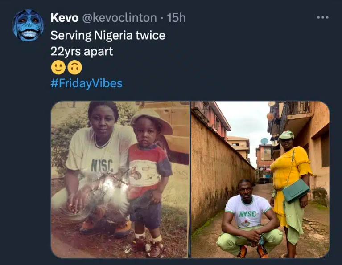Open the 15h timestamp permalink
This screenshot has width=342, height=265.
click(176, 18)
